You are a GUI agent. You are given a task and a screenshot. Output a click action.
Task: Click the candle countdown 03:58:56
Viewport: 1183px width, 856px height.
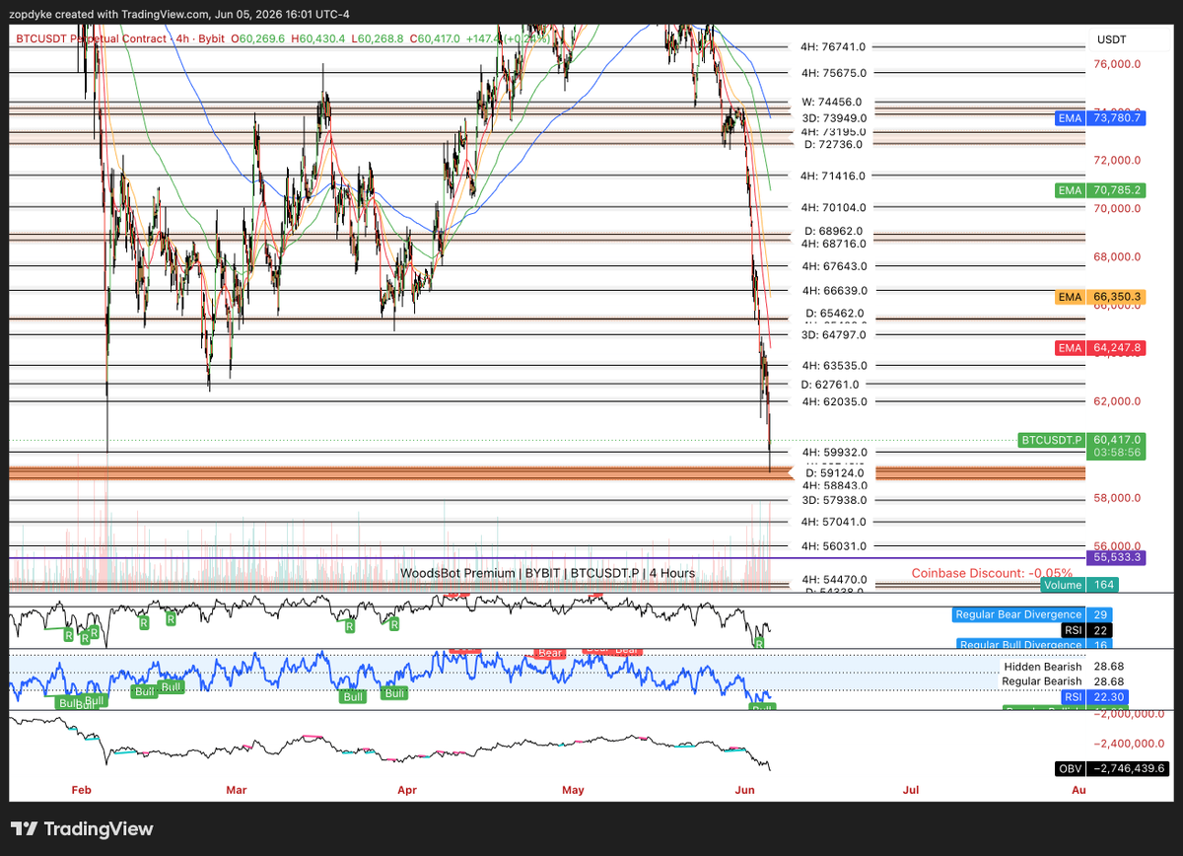pos(1118,453)
